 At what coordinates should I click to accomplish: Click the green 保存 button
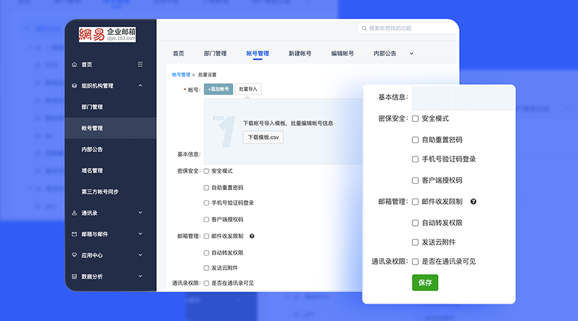click(425, 282)
